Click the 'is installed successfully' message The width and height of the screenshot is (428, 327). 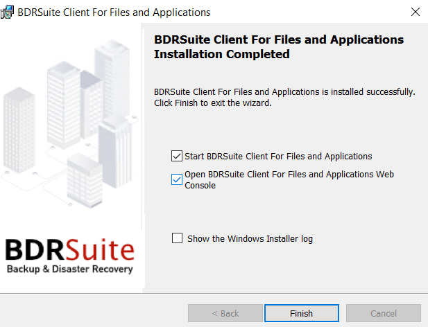[x=284, y=97]
